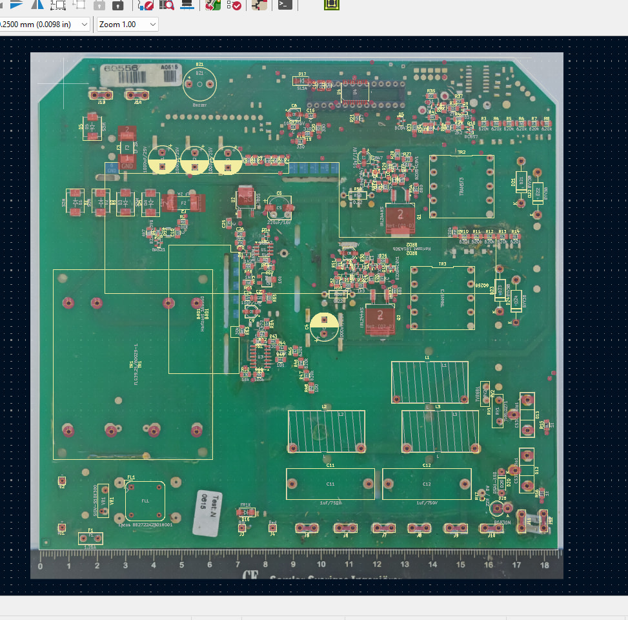
Task: Switch to Schematic Editor icon
Action: coord(259,5)
